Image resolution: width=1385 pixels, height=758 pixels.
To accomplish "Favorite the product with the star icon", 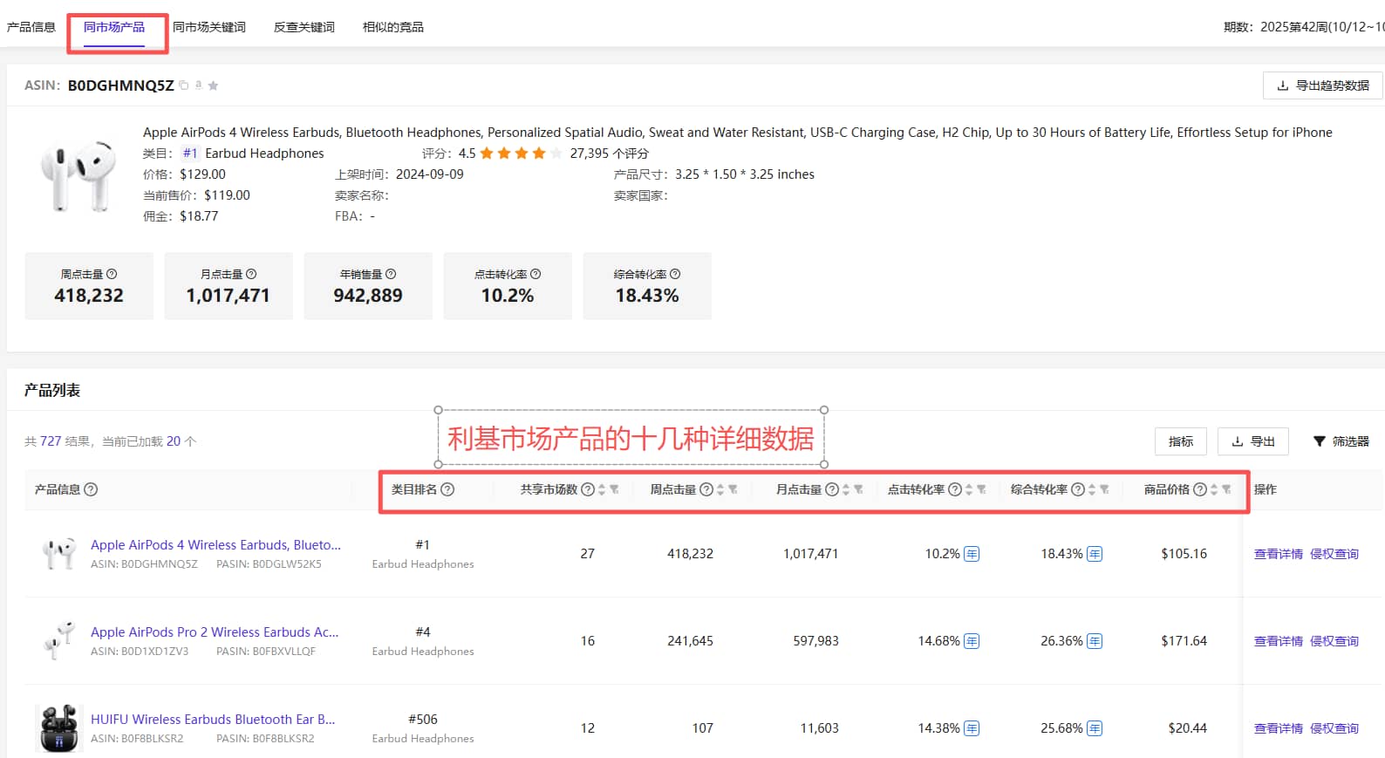I will point(214,85).
